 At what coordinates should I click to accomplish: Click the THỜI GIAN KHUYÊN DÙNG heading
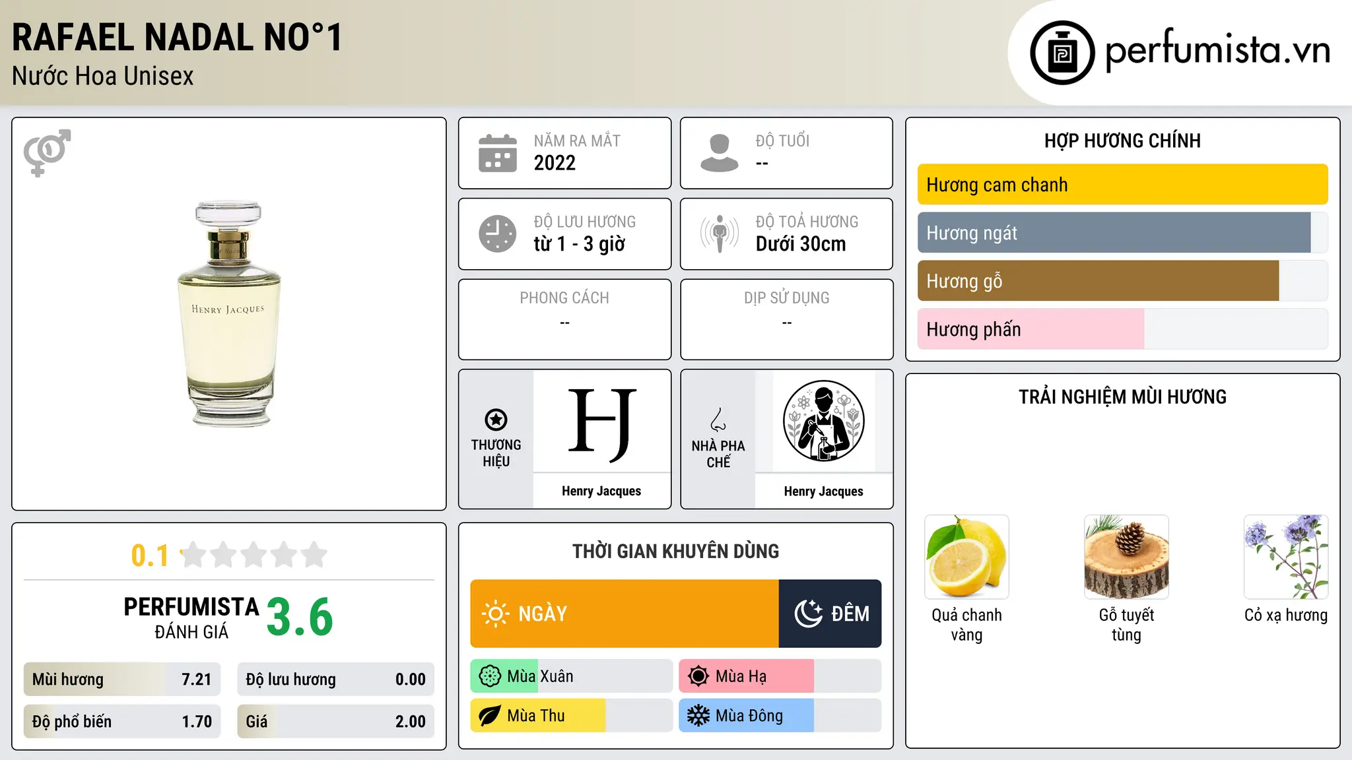675,551
